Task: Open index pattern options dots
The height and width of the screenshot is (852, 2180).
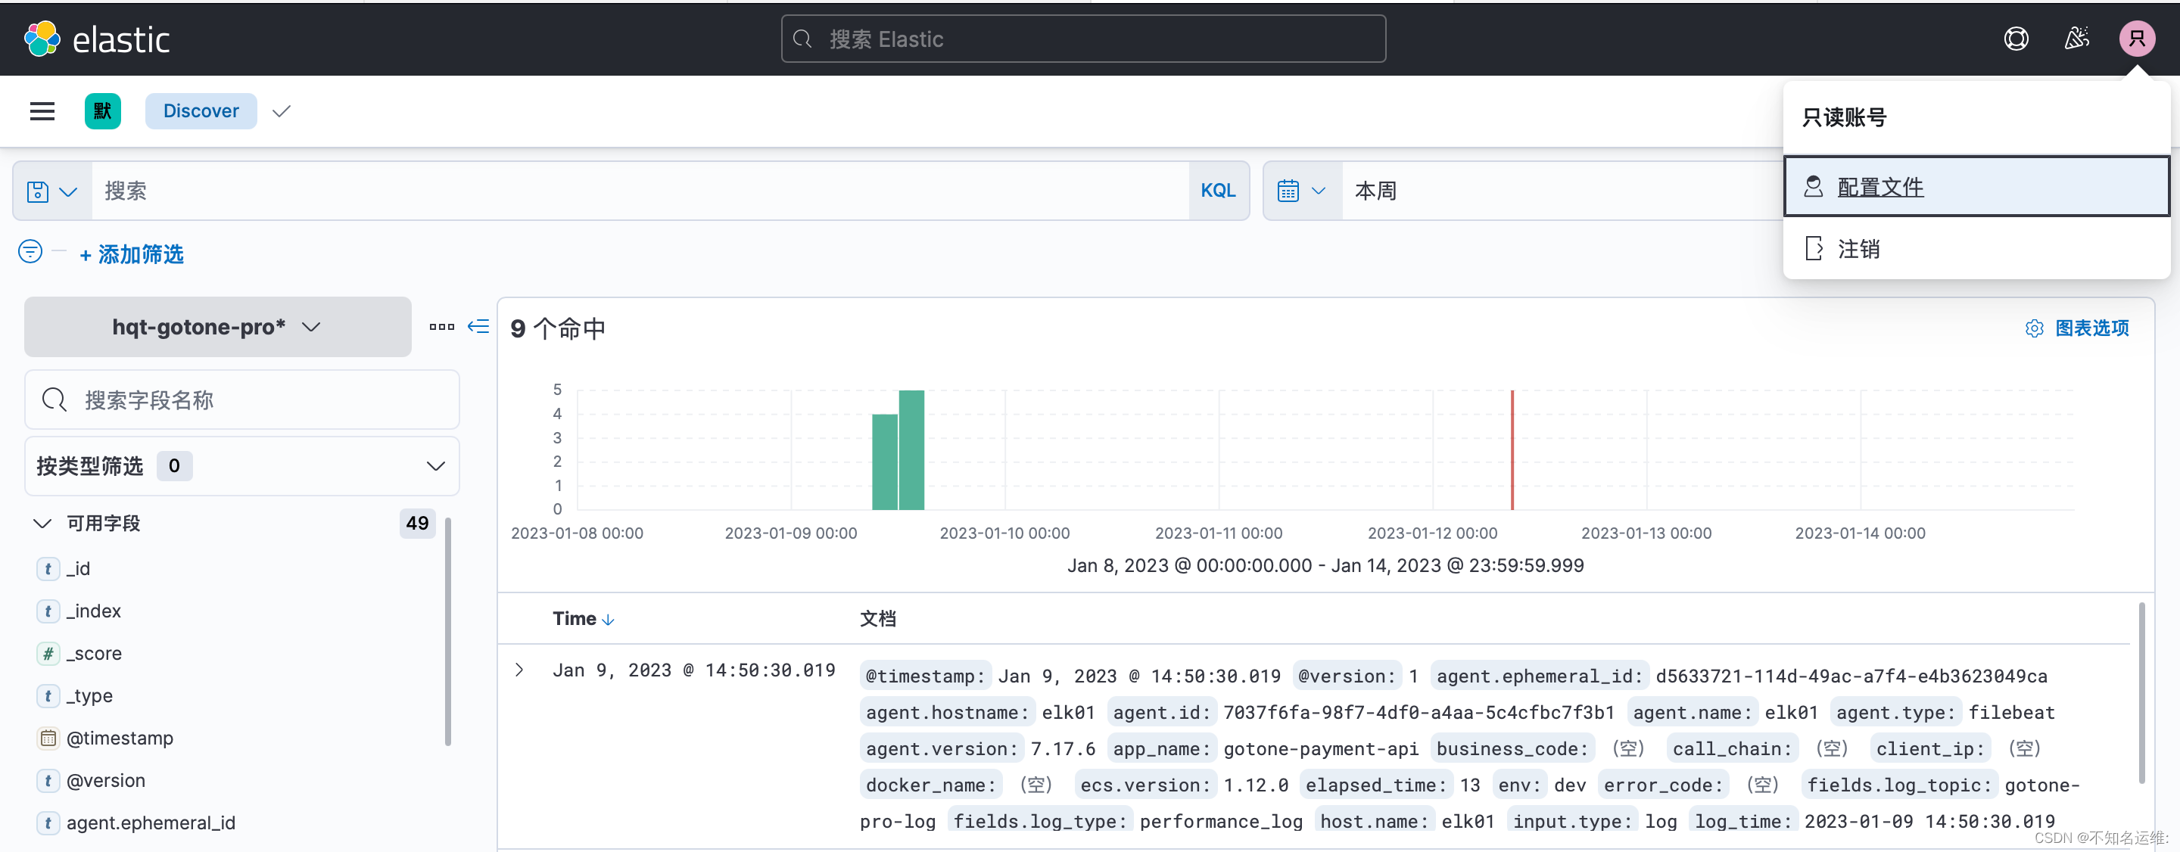Action: click(442, 327)
